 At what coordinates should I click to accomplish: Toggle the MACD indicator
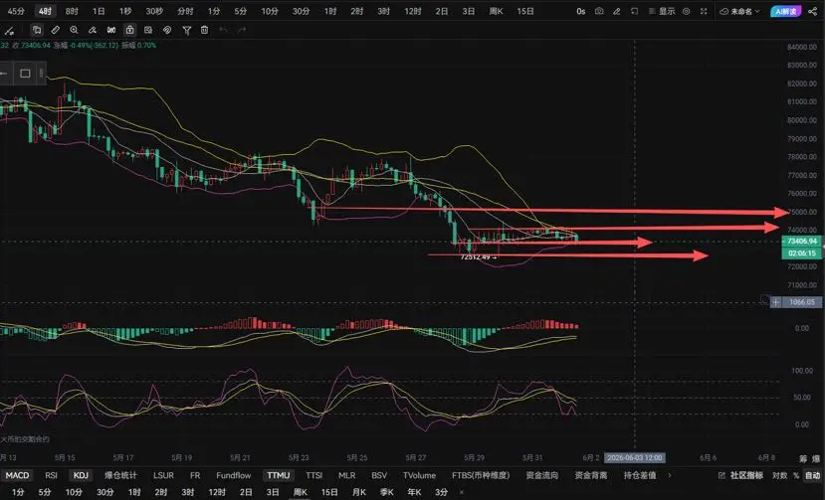tap(17, 475)
